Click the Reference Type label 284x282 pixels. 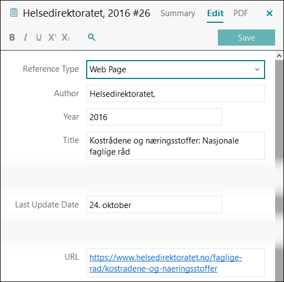(x=51, y=69)
